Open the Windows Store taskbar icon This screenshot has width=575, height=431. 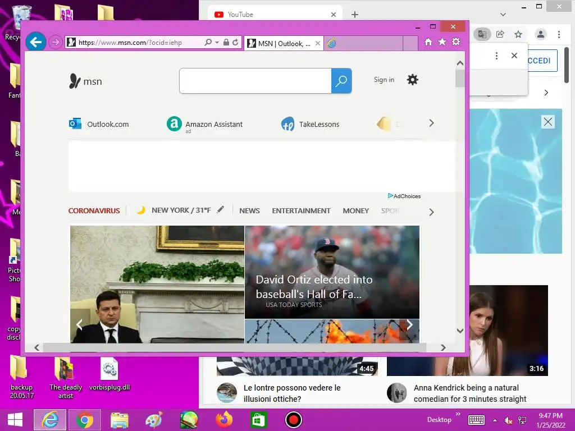point(258,420)
